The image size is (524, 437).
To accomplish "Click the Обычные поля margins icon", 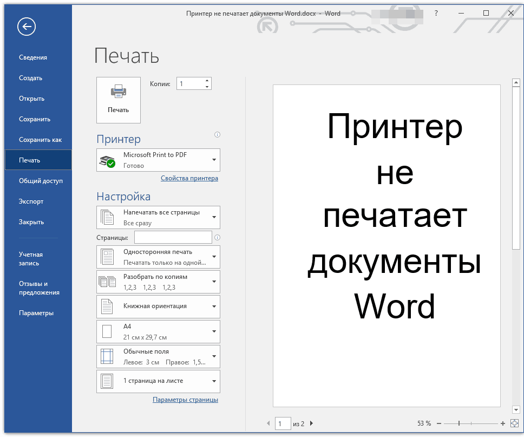I will click(107, 356).
